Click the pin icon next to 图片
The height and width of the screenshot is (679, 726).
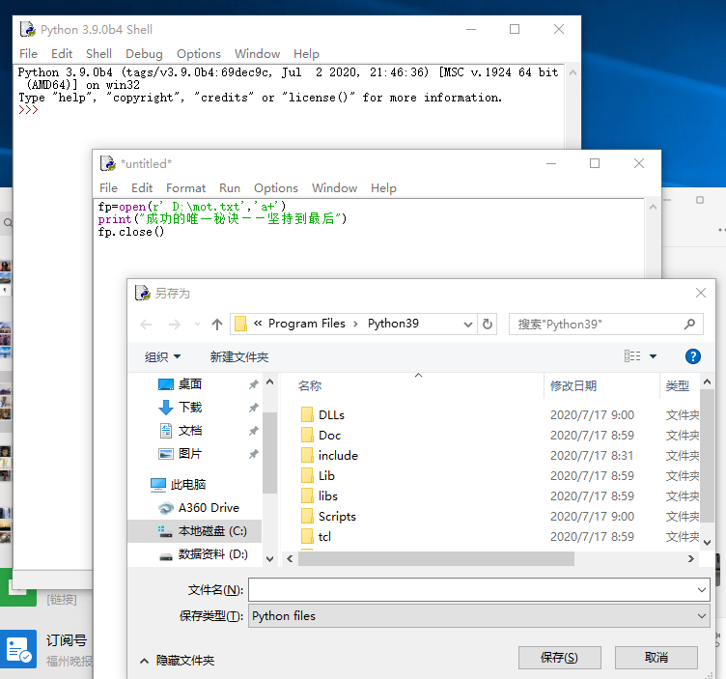pos(253,454)
